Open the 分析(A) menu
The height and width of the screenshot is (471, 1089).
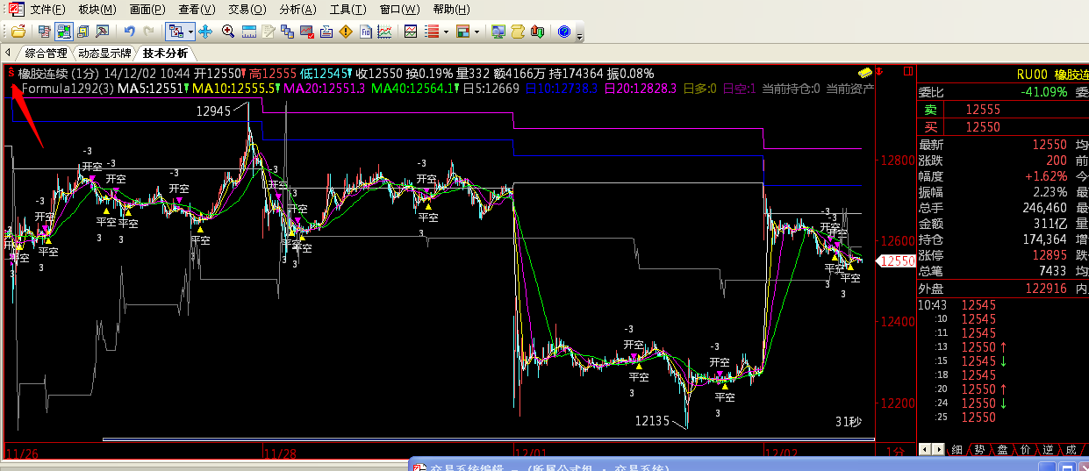coord(297,10)
